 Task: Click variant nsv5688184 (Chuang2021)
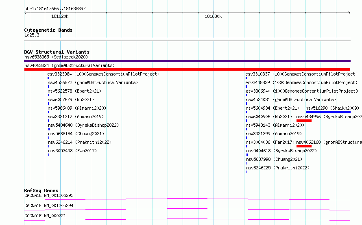point(76,134)
